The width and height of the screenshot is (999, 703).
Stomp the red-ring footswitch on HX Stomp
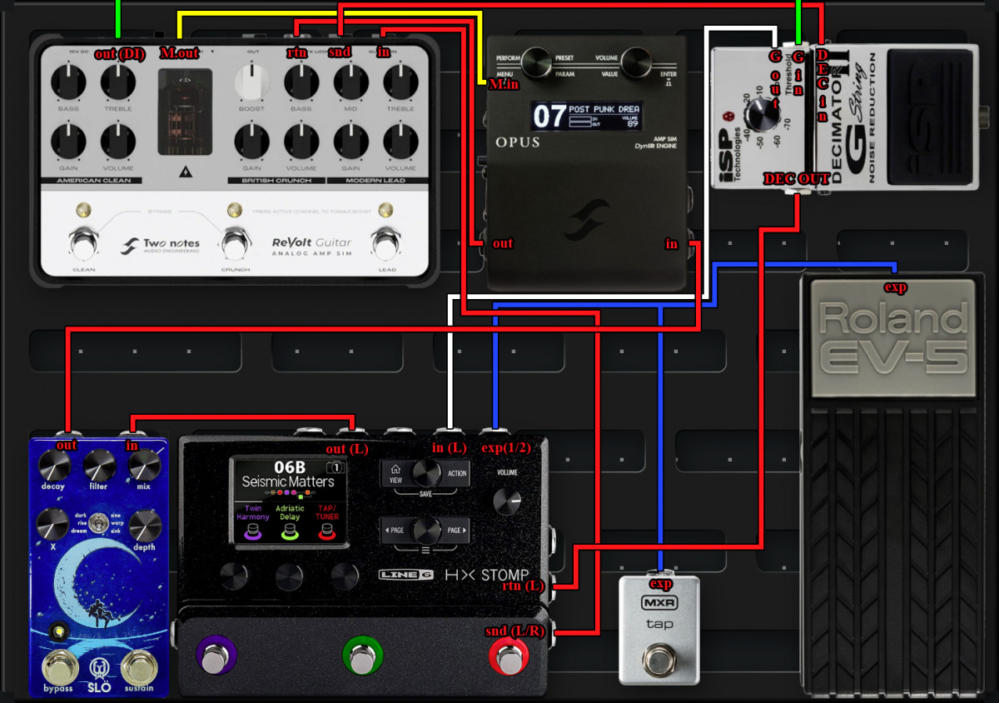tap(508, 657)
